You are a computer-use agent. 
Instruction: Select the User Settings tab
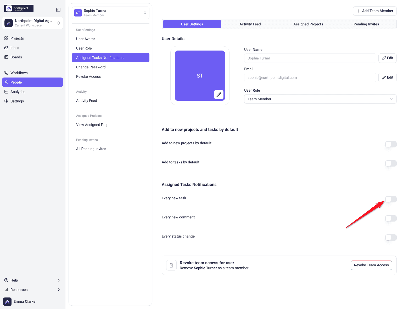(192, 24)
